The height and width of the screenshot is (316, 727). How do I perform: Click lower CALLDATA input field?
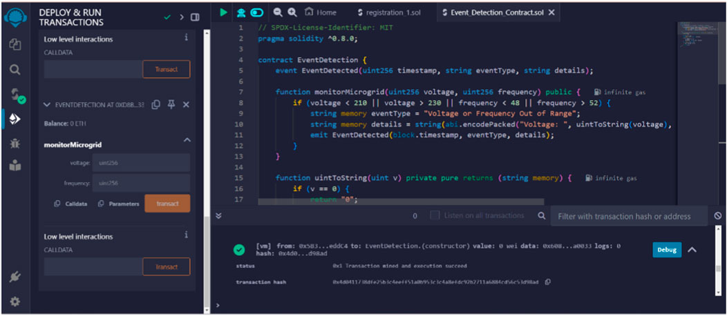(x=93, y=266)
